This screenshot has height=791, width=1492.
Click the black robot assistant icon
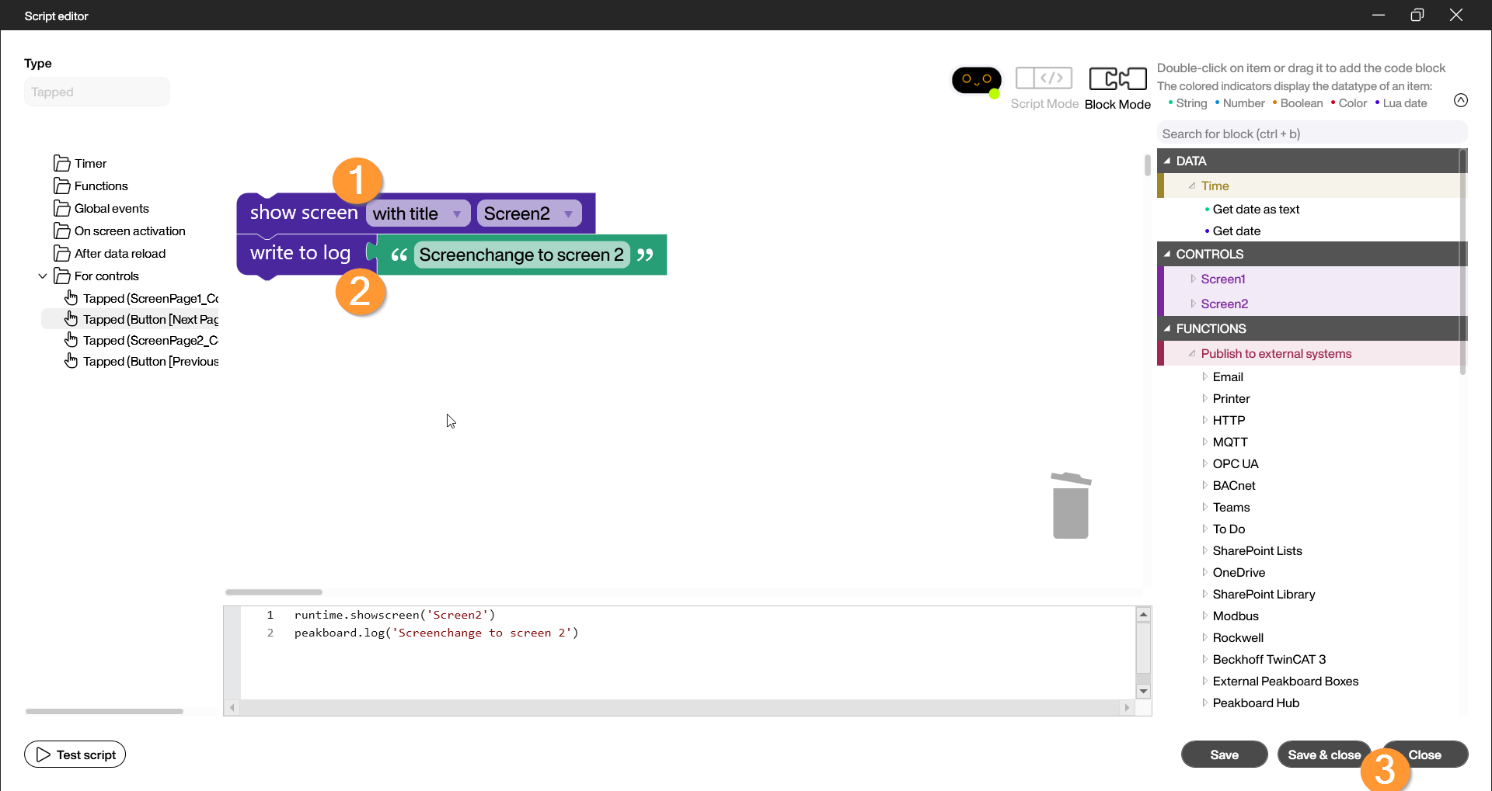tap(976, 80)
